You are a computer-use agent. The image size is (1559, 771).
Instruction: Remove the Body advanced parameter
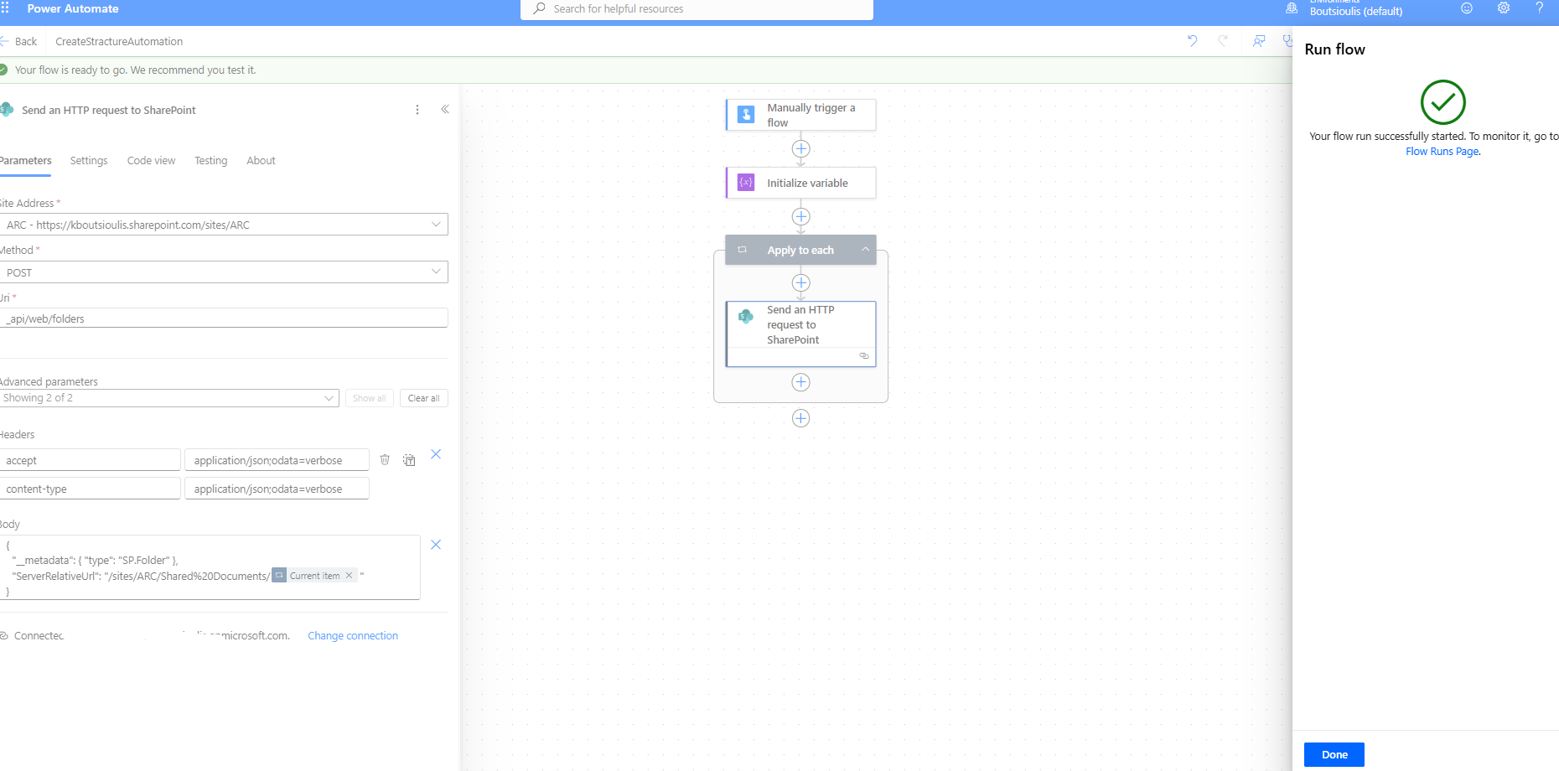point(436,545)
